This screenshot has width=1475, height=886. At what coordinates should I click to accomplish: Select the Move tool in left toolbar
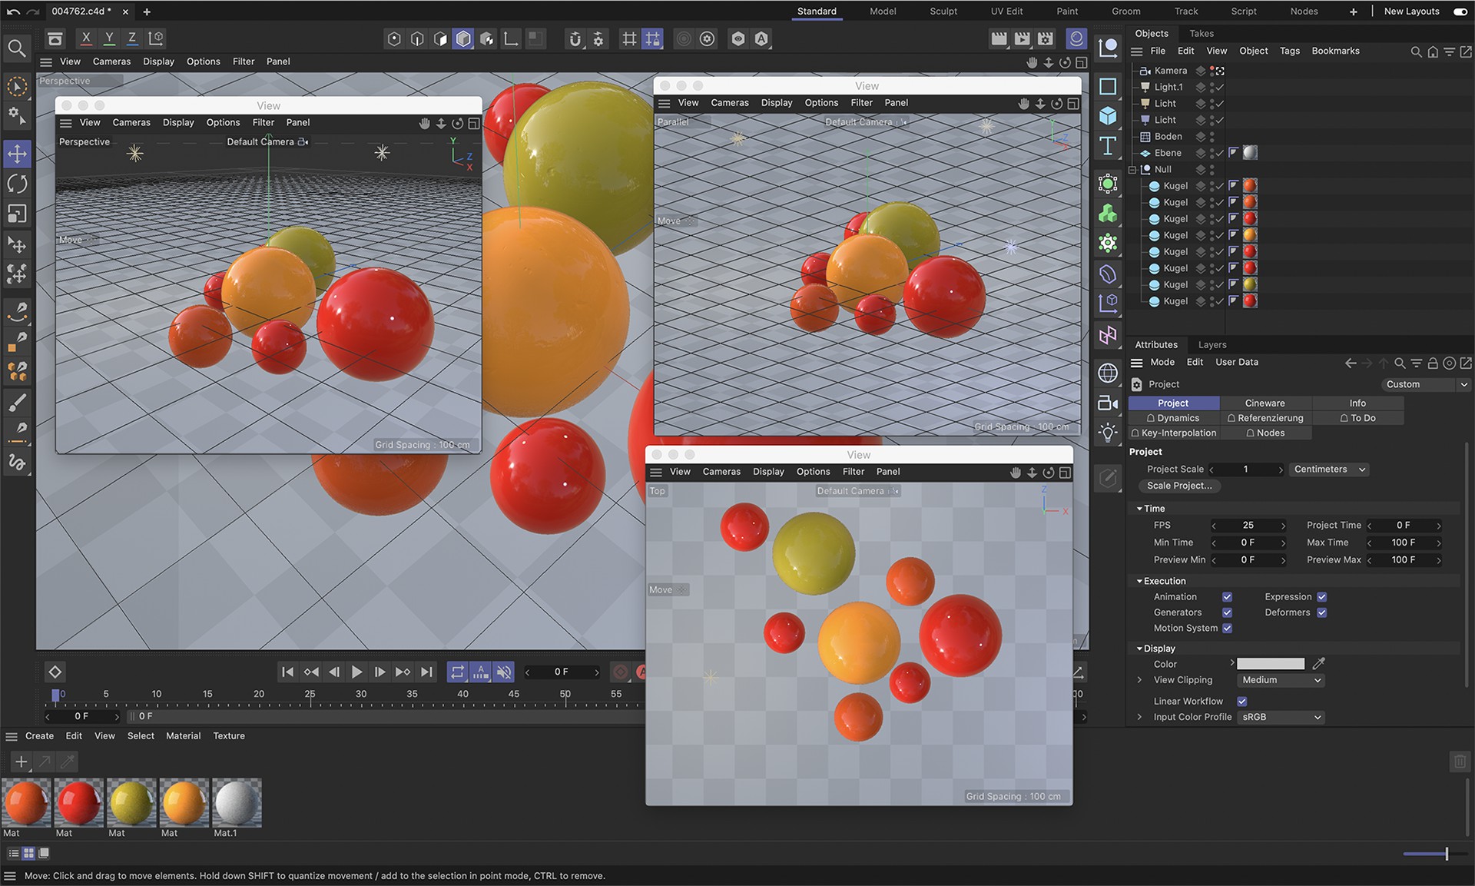tap(17, 154)
